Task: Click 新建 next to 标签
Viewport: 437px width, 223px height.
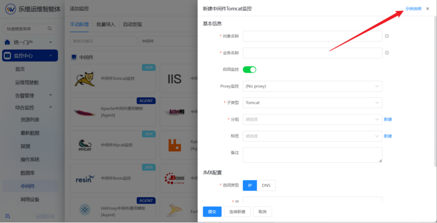Action: (388, 136)
